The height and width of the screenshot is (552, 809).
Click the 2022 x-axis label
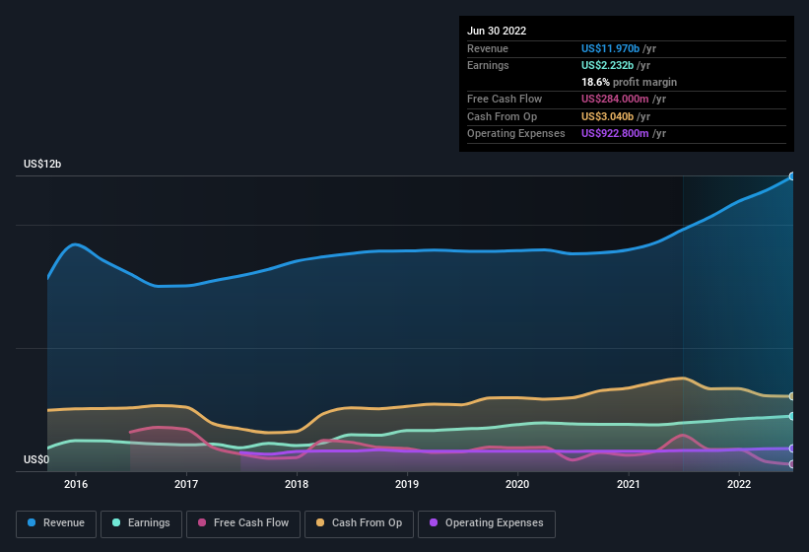pyautogui.click(x=739, y=484)
